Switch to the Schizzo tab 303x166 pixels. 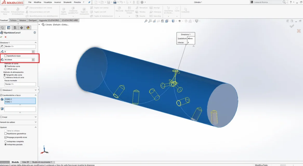(x=13, y=20)
